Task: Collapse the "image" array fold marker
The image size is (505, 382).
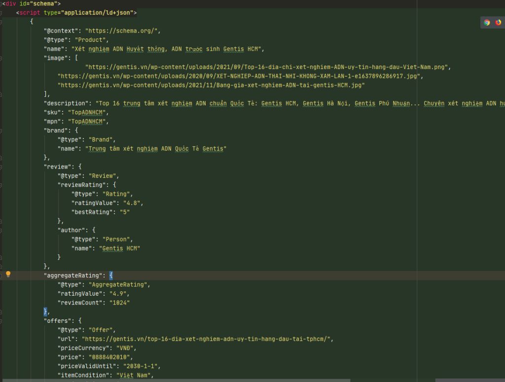Action: point(1,58)
